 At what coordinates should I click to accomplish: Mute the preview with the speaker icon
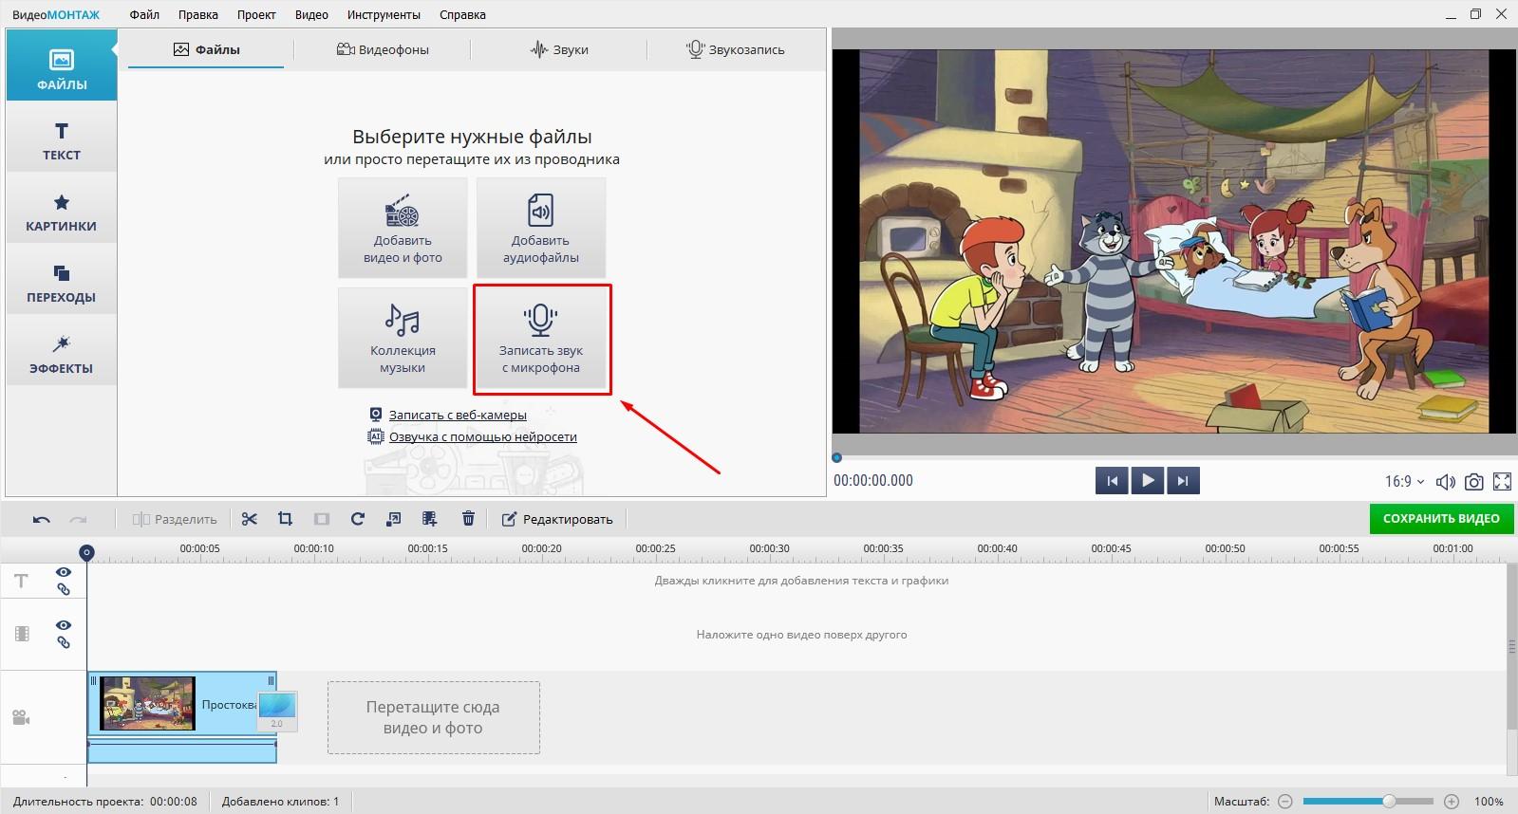pyautogui.click(x=1445, y=482)
